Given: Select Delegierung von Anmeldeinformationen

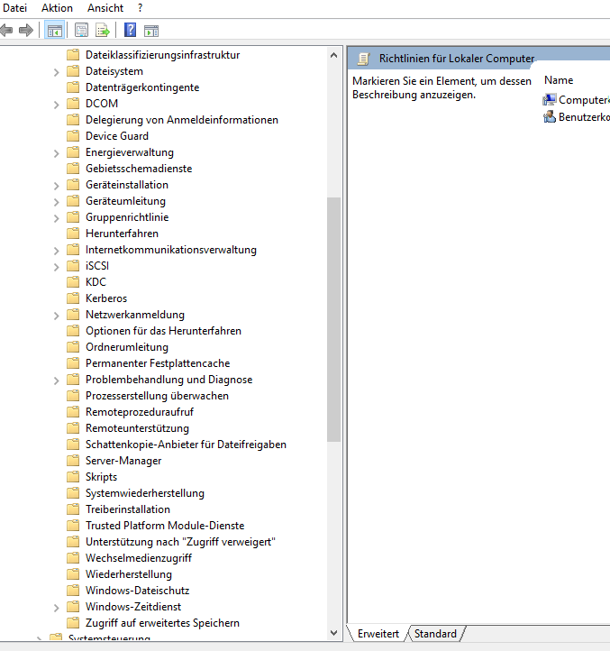Looking at the screenshot, I should 182,120.
